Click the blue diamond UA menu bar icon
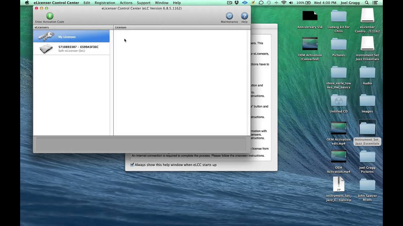The height and width of the screenshot is (226, 403). click(x=245, y=3)
